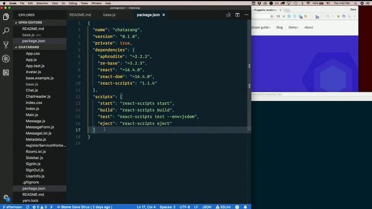Open Developer guide dropdown in browser
The image size is (372, 209).
click(261, 27)
